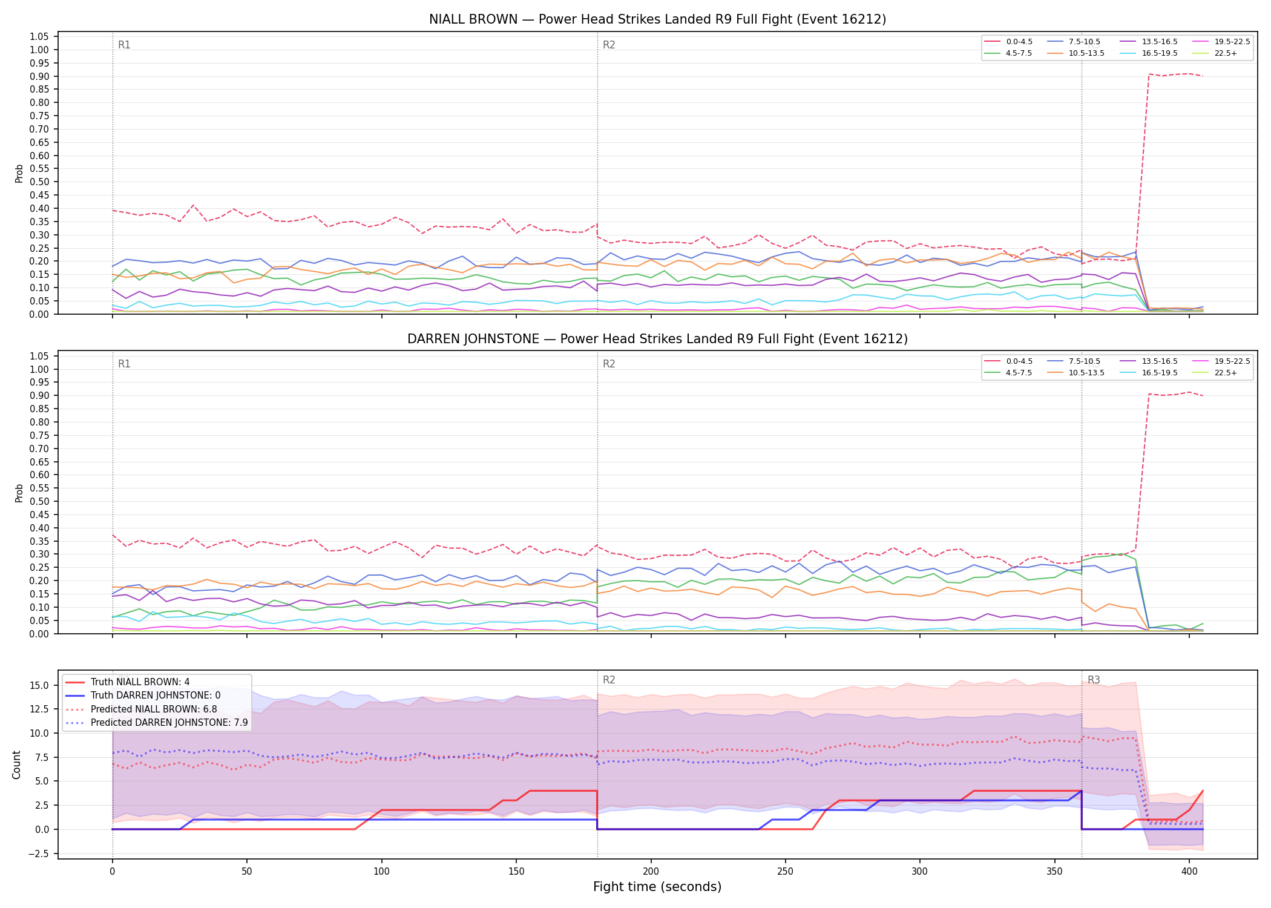1271x908 pixels.
Task: Click the 'Predicted DARREN JOHNSTONE: 7.9' legend entry
Action: [156, 723]
